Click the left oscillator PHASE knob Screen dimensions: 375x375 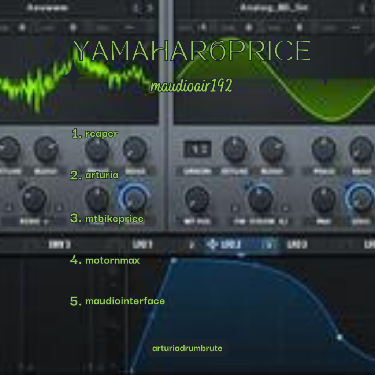[x=97, y=149]
